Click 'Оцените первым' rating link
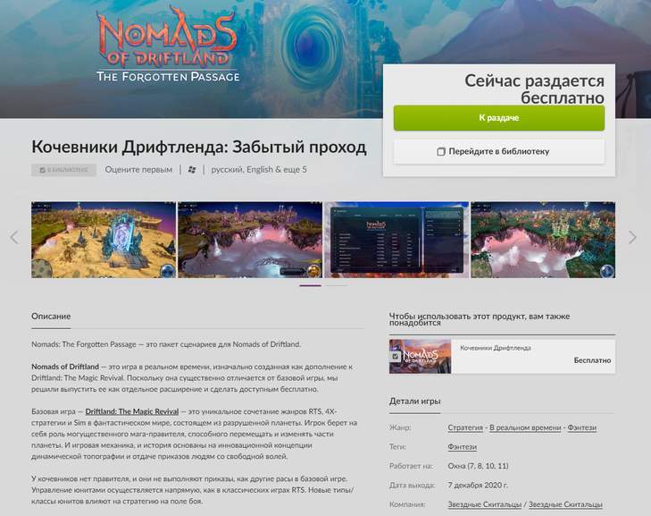Image resolution: width=651 pixels, height=516 pixels. pyautogui.click(x=138, y=170)
